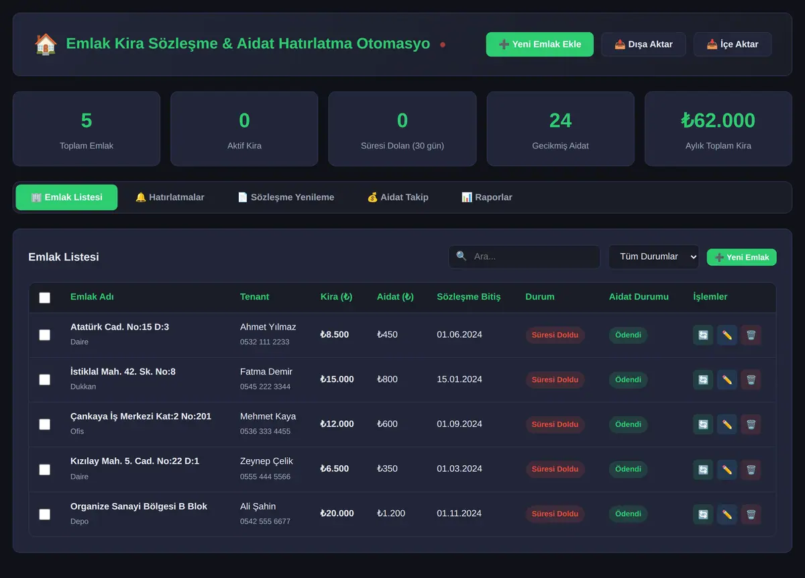The width and height of the screenshot is (805, 578).
Task: View the Raporlar tab
Action: [x=487, y=197]
